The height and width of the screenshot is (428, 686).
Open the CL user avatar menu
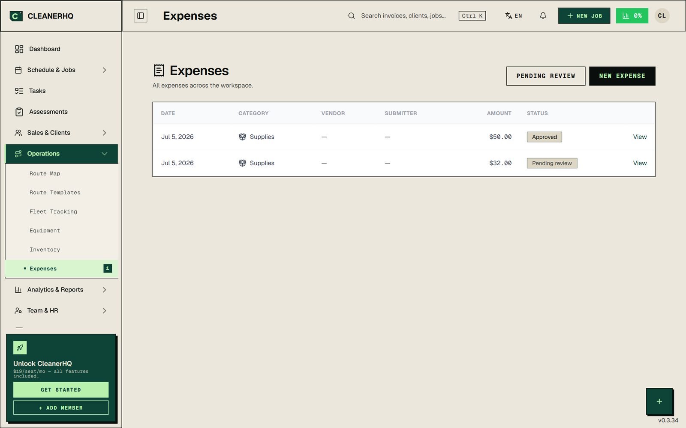662,16
